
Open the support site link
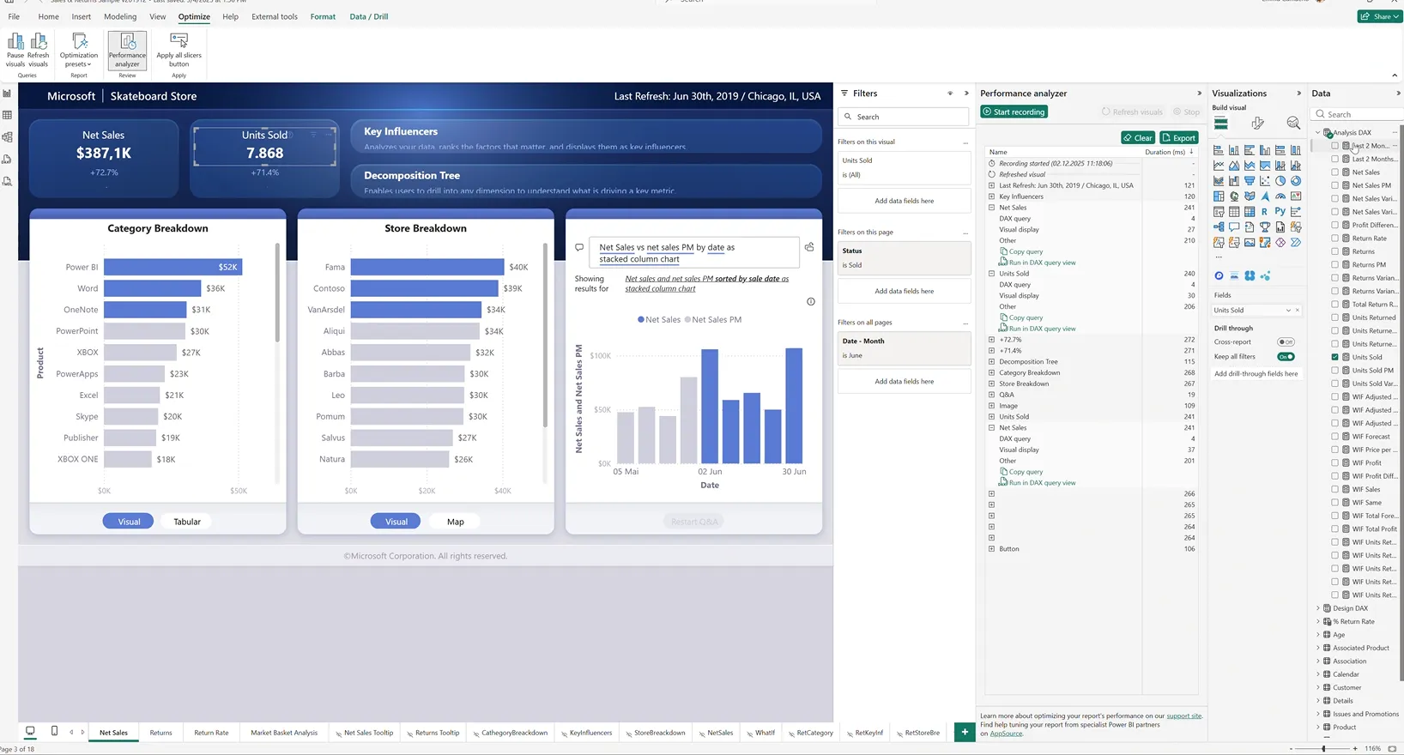pyautogui.click(x=1184, y=716)
